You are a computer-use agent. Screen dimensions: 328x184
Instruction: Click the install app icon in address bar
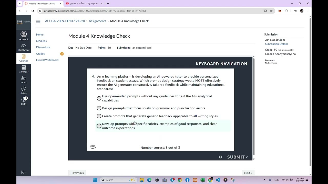point(265,11)
